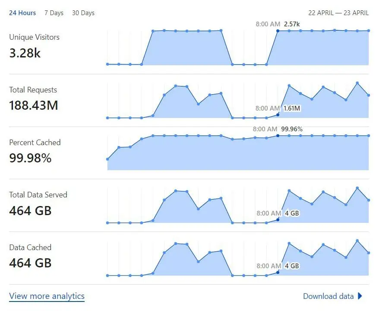Click the Percent Cached 99.98% value
The image size is (379, 311).
(30, 158)
